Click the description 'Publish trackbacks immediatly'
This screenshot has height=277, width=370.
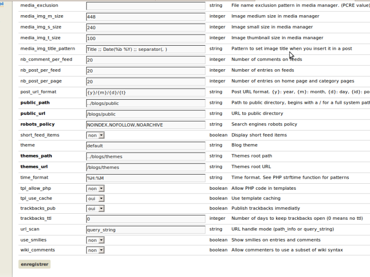pyautogui.click(x=265, y=208)
